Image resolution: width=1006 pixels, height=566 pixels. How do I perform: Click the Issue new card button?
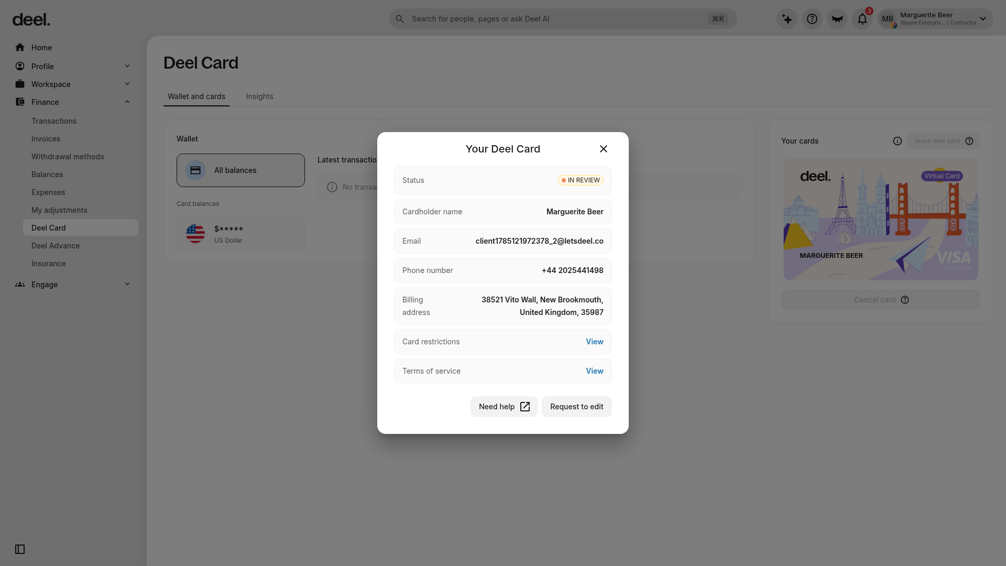(x=944, y=141)
